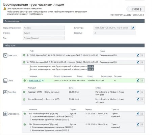Edit the Prima Hotel booking row

[x=138, y=80]
